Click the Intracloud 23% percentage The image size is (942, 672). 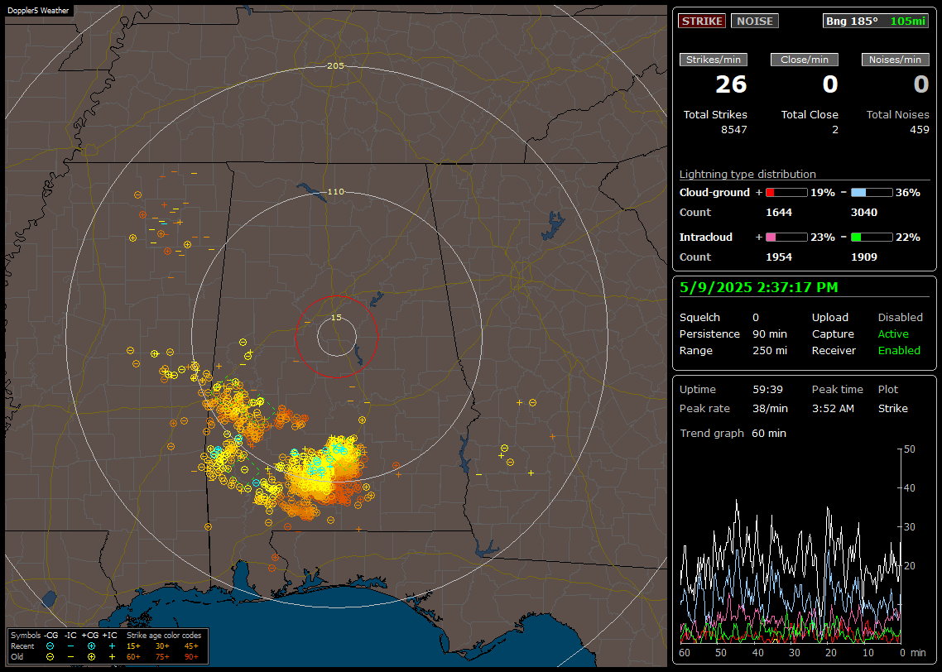point(823,238)
